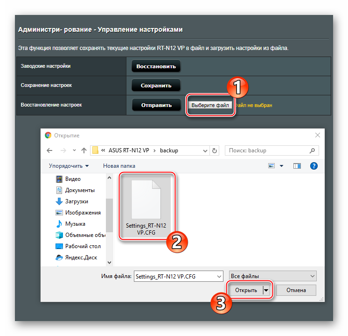348x336 pixels.
Task: Refresh the backup folder view
Action: click(x=215, y=151)
